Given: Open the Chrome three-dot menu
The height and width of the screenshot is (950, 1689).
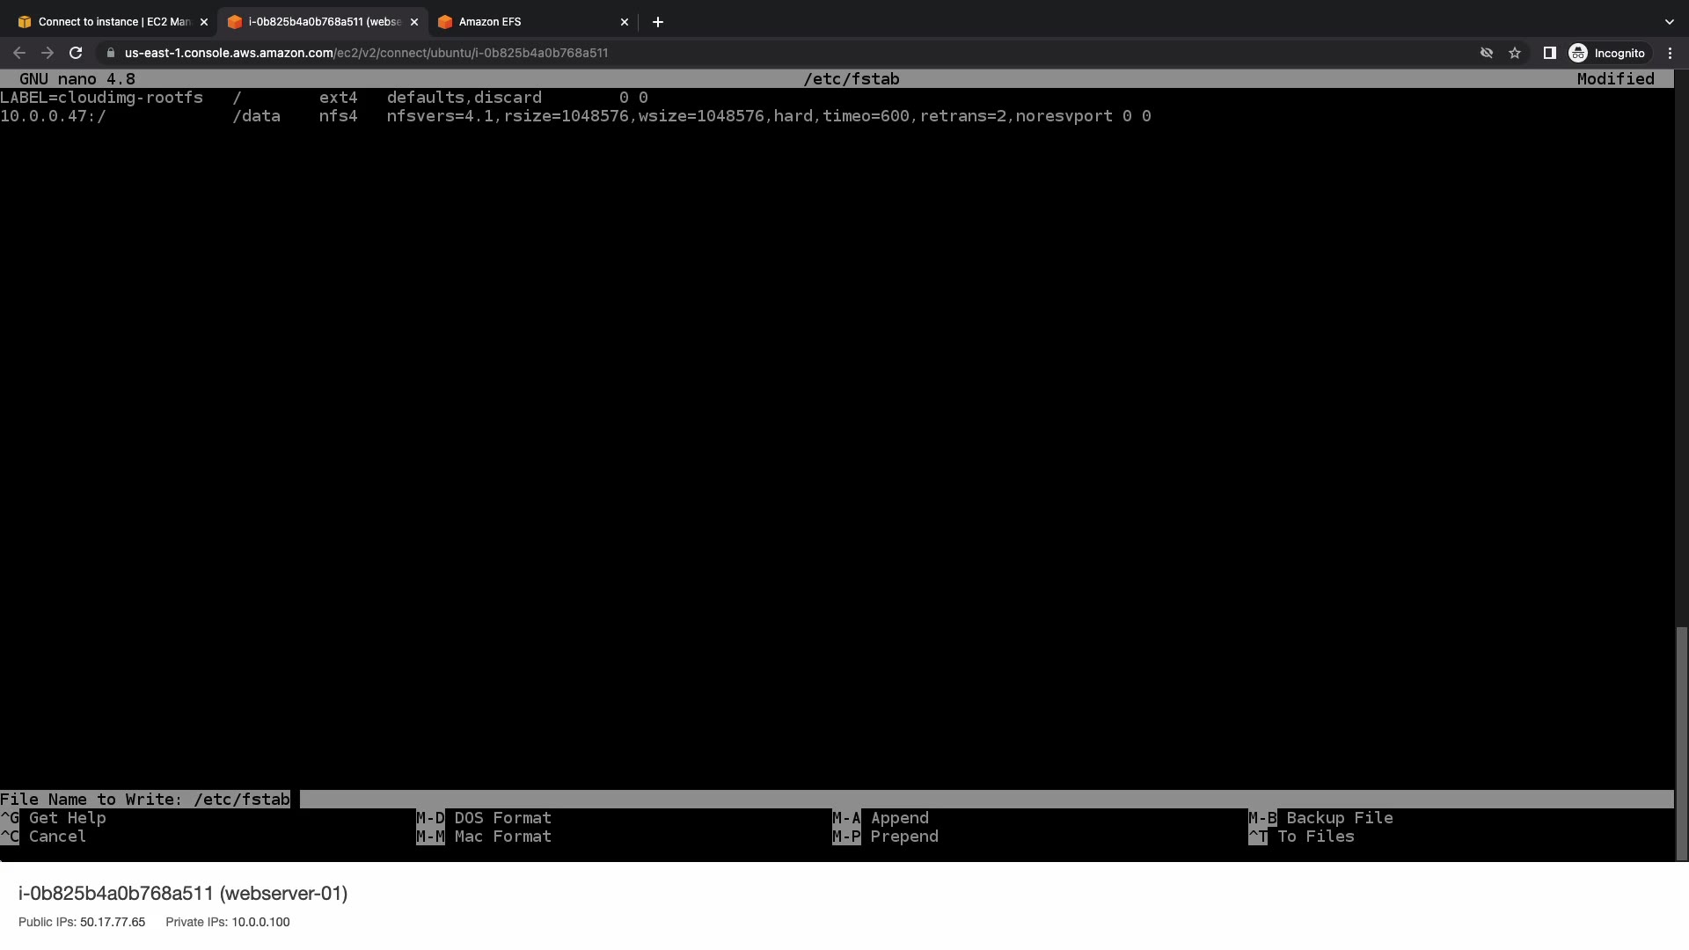Looking at the screenshot, I should pos(1670,53).
